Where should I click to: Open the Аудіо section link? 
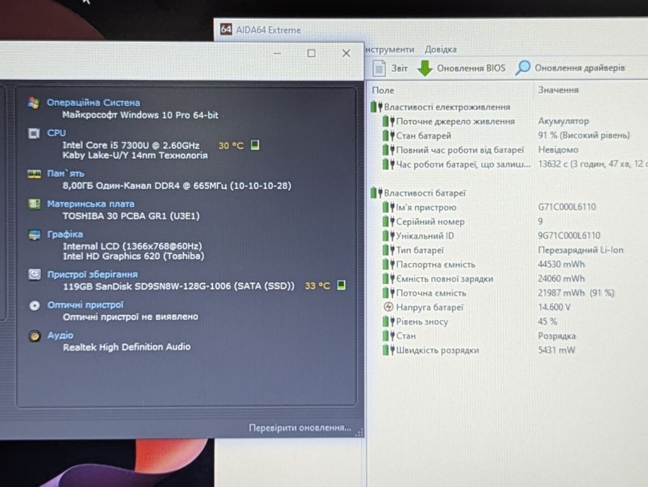(60, 335)
